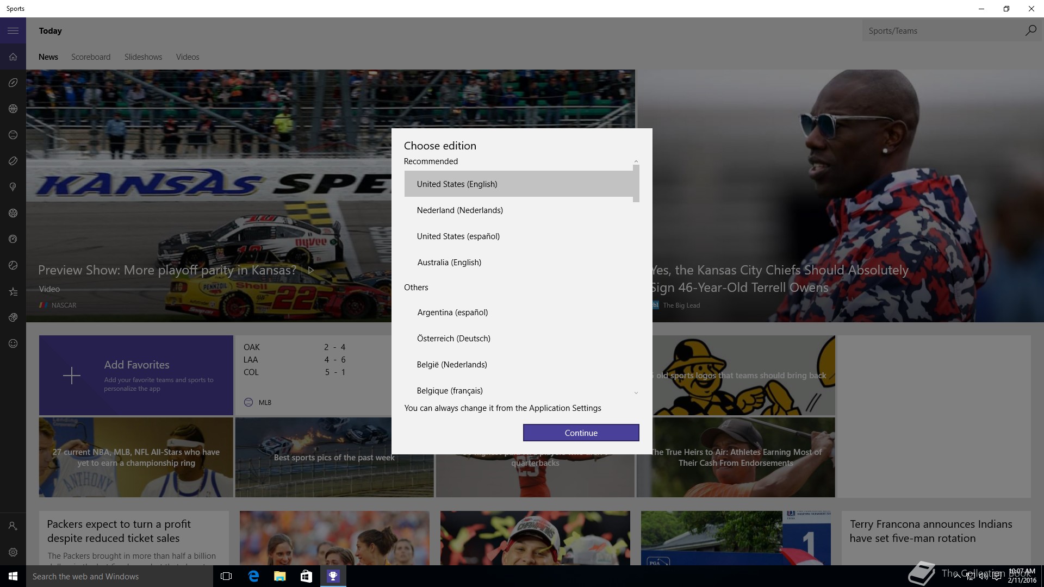Switch to the Scoreboard tab
1044x587 pixels.
click(91, 57)
